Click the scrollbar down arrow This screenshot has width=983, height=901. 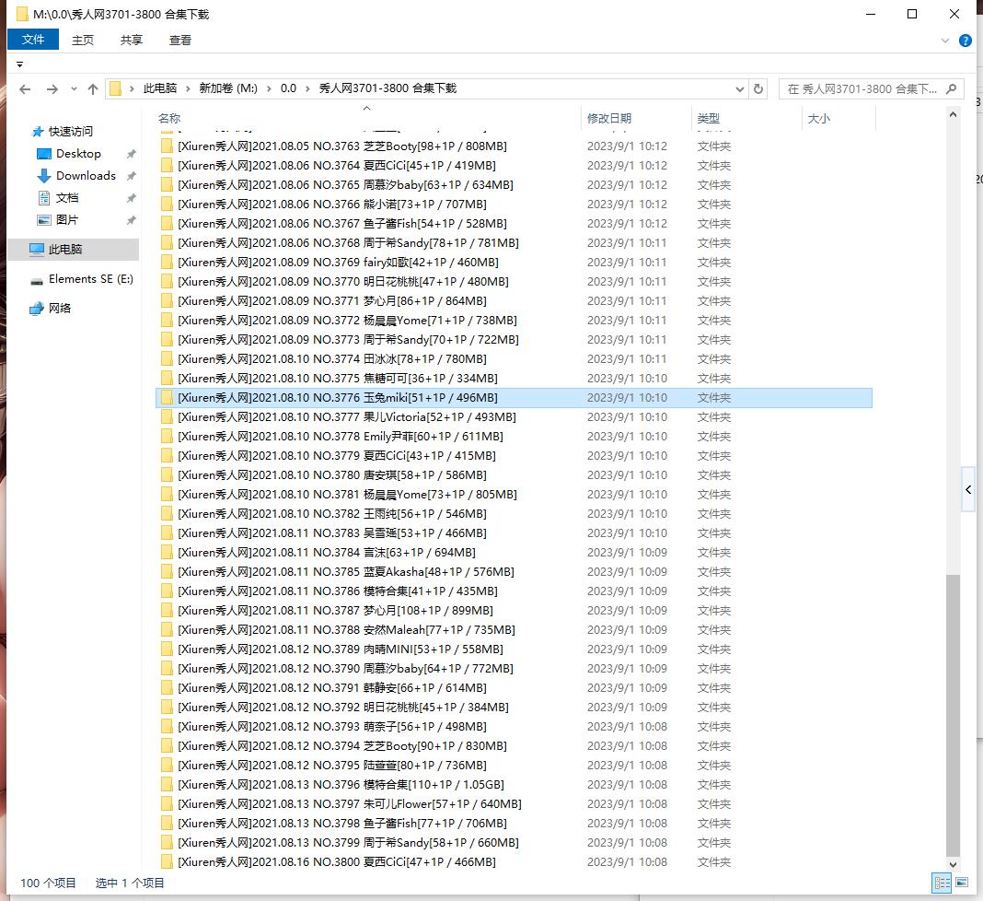tap(953, 864)
